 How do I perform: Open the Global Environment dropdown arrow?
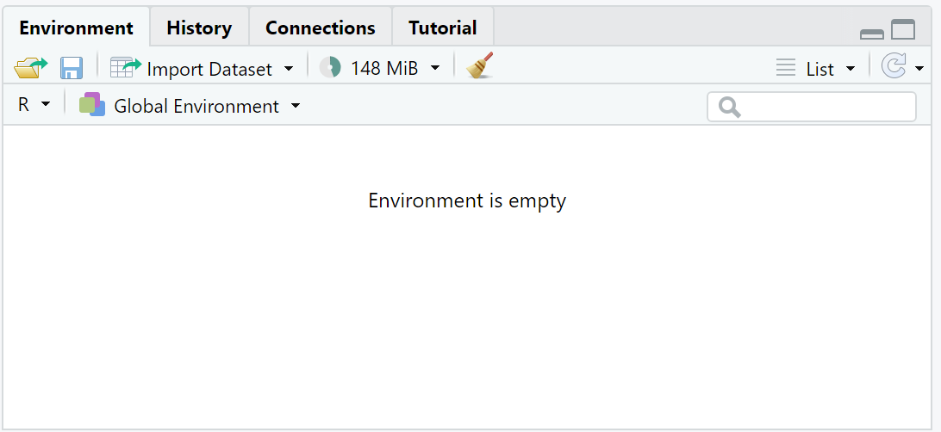click(x=296, y=106)
